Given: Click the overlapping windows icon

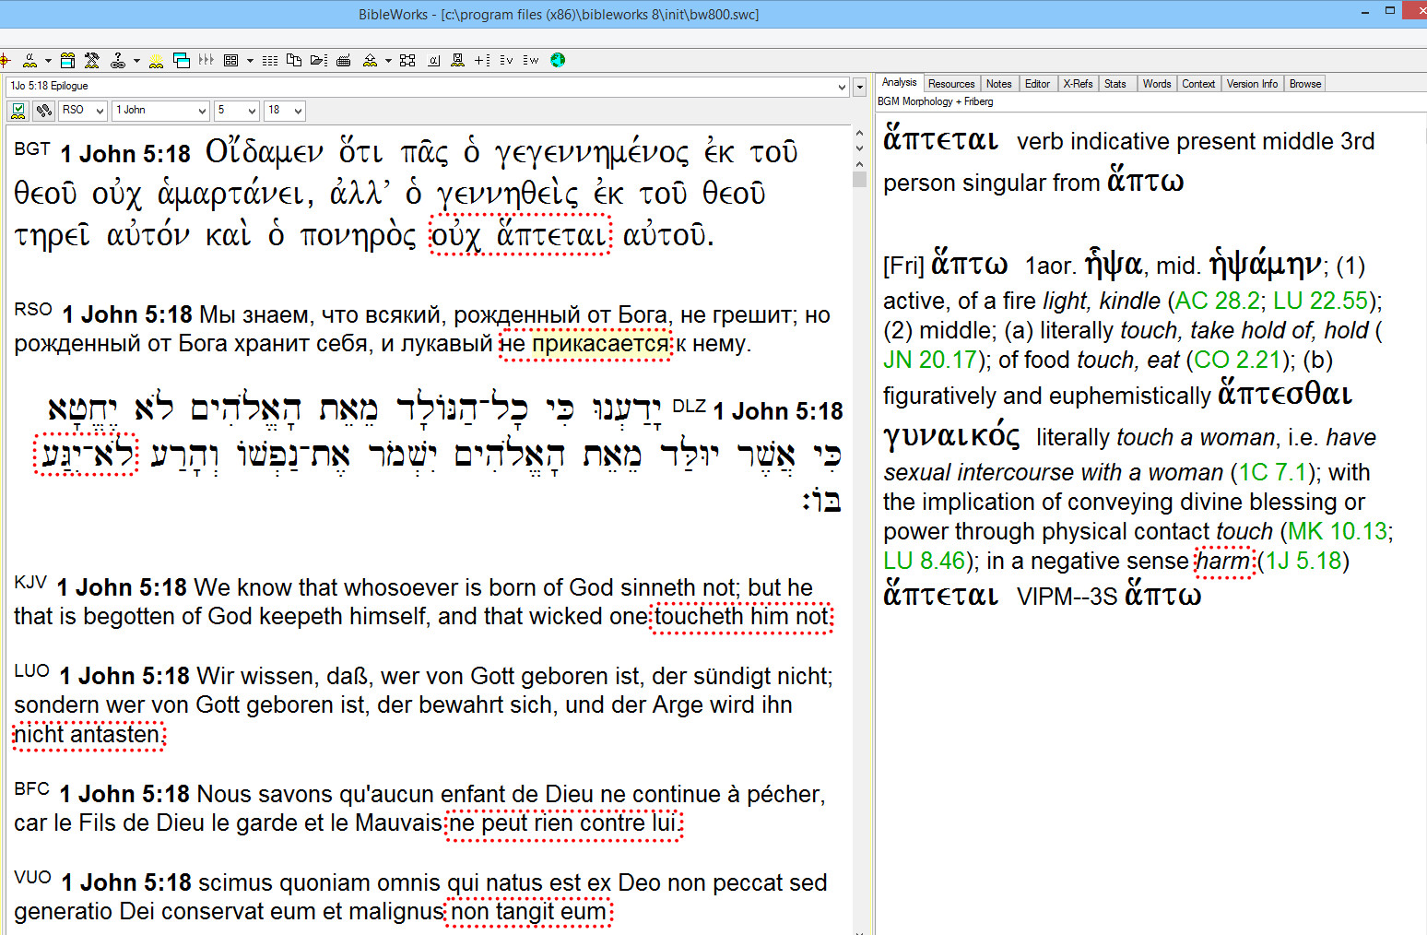Looking at the screenshot, I should pos(182,61).
